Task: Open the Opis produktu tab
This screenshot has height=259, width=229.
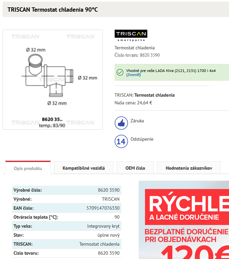Action: pos(28,168)
